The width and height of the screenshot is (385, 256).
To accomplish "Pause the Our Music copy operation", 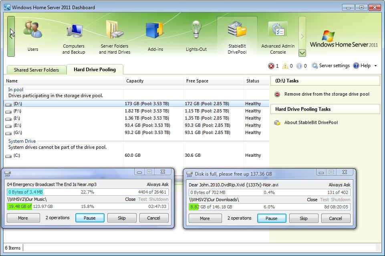I will point(89,218).
